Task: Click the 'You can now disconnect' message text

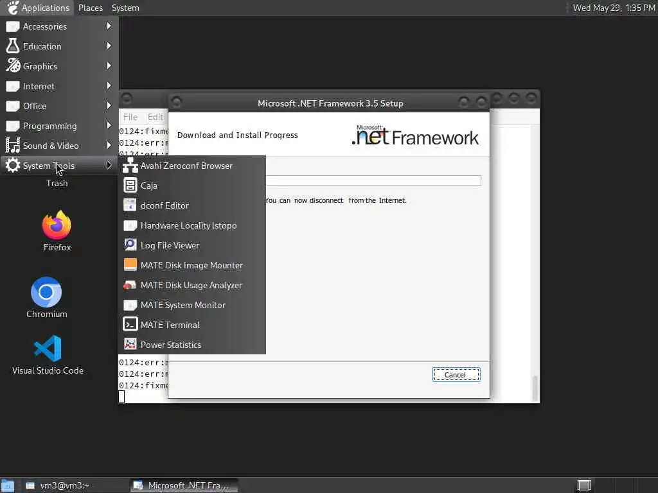Action: point(335,200)
